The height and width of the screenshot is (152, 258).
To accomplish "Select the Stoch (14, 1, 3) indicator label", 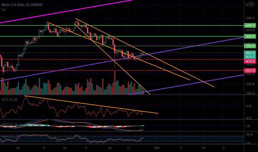I will [x=9, y=136].
